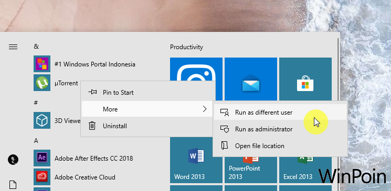Click the µTorrent app name

66,83
